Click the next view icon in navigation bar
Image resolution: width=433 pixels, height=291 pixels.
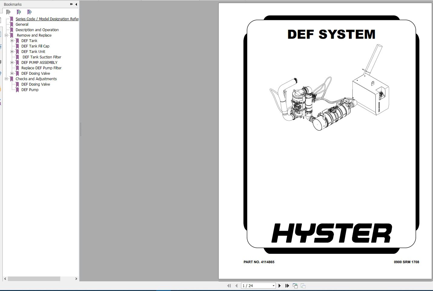pos(303,286)
